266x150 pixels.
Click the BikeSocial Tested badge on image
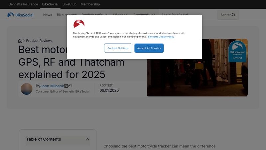click(237, 51)
